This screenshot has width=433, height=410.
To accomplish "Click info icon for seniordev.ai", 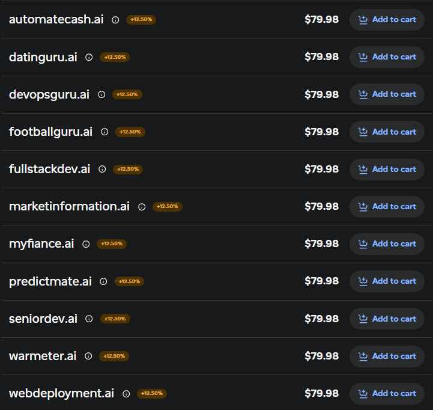I will (89, 319).
